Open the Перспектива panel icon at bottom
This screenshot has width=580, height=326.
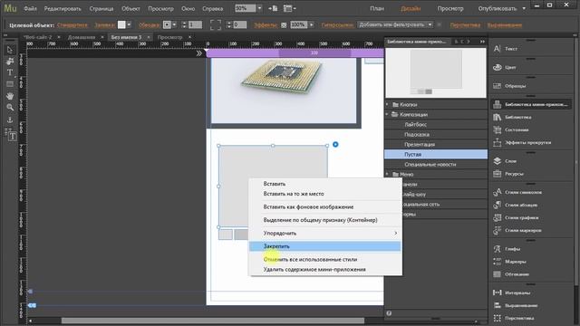tap(498, 318)
